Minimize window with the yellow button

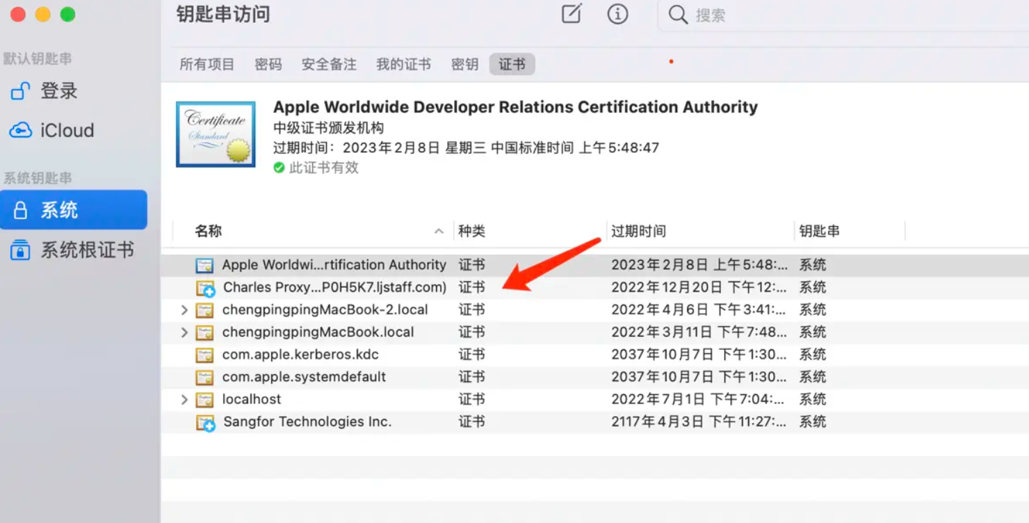coord(43,15)
